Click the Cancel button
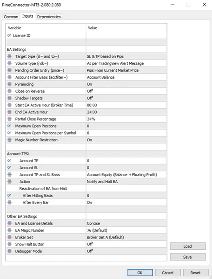Viewport: 212px width, 279px height. coord(168,272)
